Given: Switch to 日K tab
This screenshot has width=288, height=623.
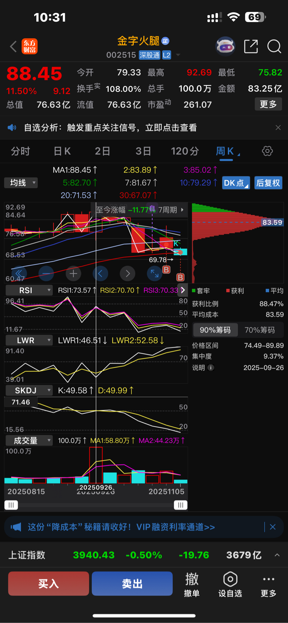Looking at the screenshot, I should [62, 151].
